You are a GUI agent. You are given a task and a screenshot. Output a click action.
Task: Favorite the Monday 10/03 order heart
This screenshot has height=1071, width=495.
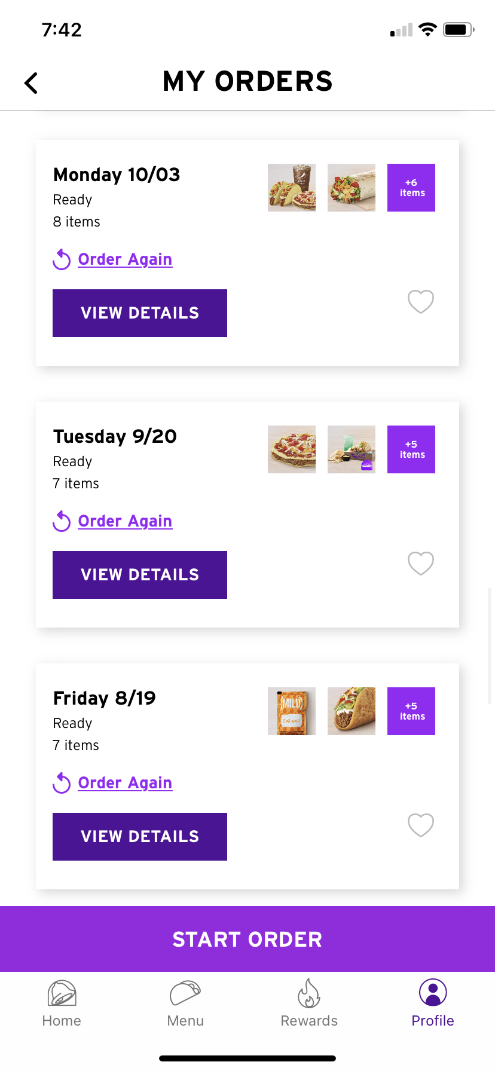421,301
